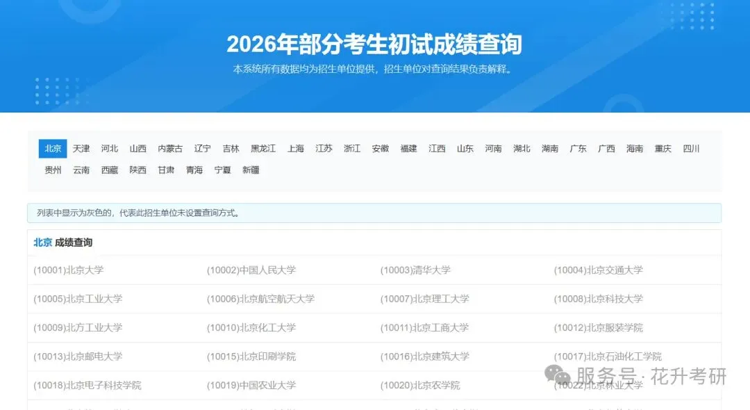
Task: Open the 福建 province list
Action: click(x=408, y=149)
